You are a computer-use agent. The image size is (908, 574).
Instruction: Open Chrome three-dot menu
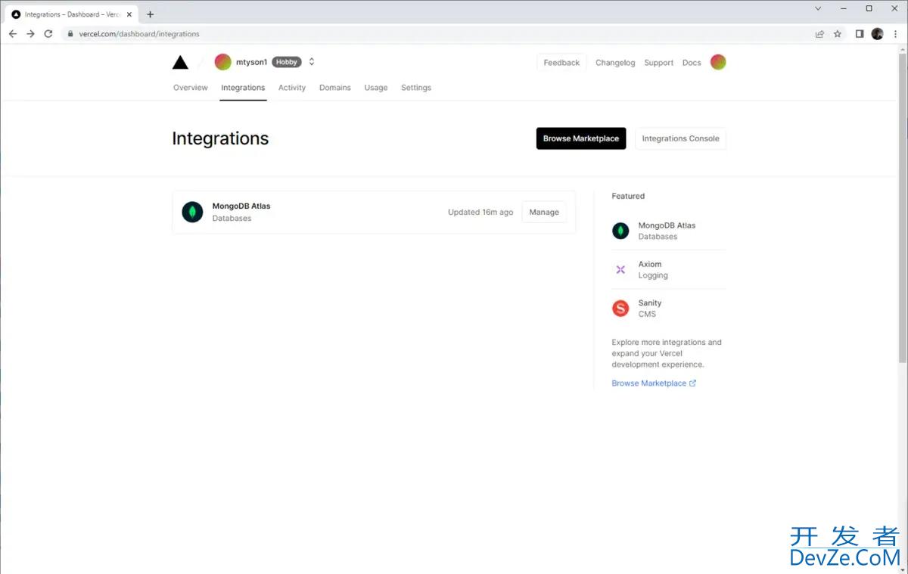click(896, 34)
